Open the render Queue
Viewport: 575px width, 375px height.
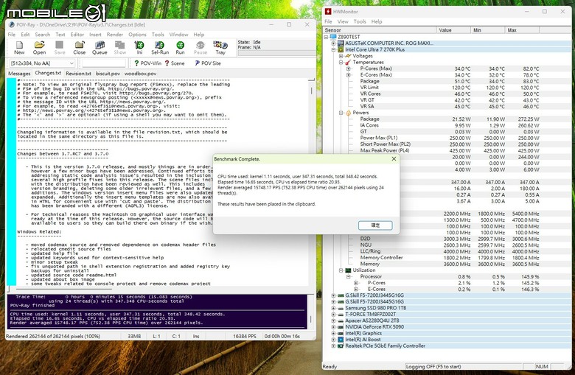100,48
